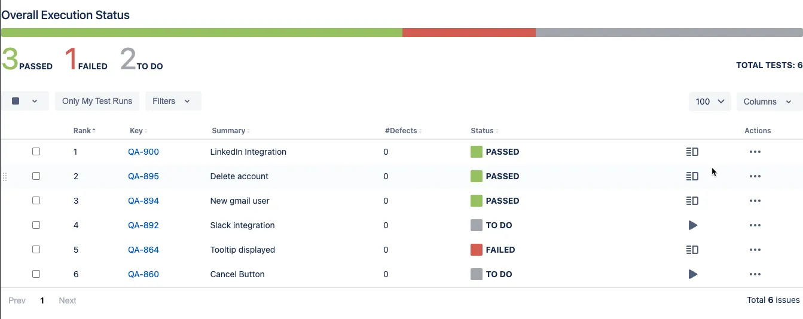Click the red failed segment of progress bar

point(469,32)
